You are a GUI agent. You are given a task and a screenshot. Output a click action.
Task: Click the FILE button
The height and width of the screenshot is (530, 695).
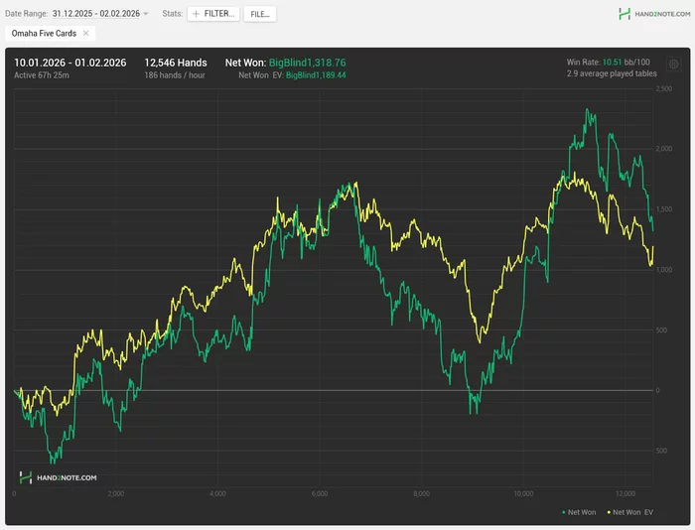[x=260, y=14]
